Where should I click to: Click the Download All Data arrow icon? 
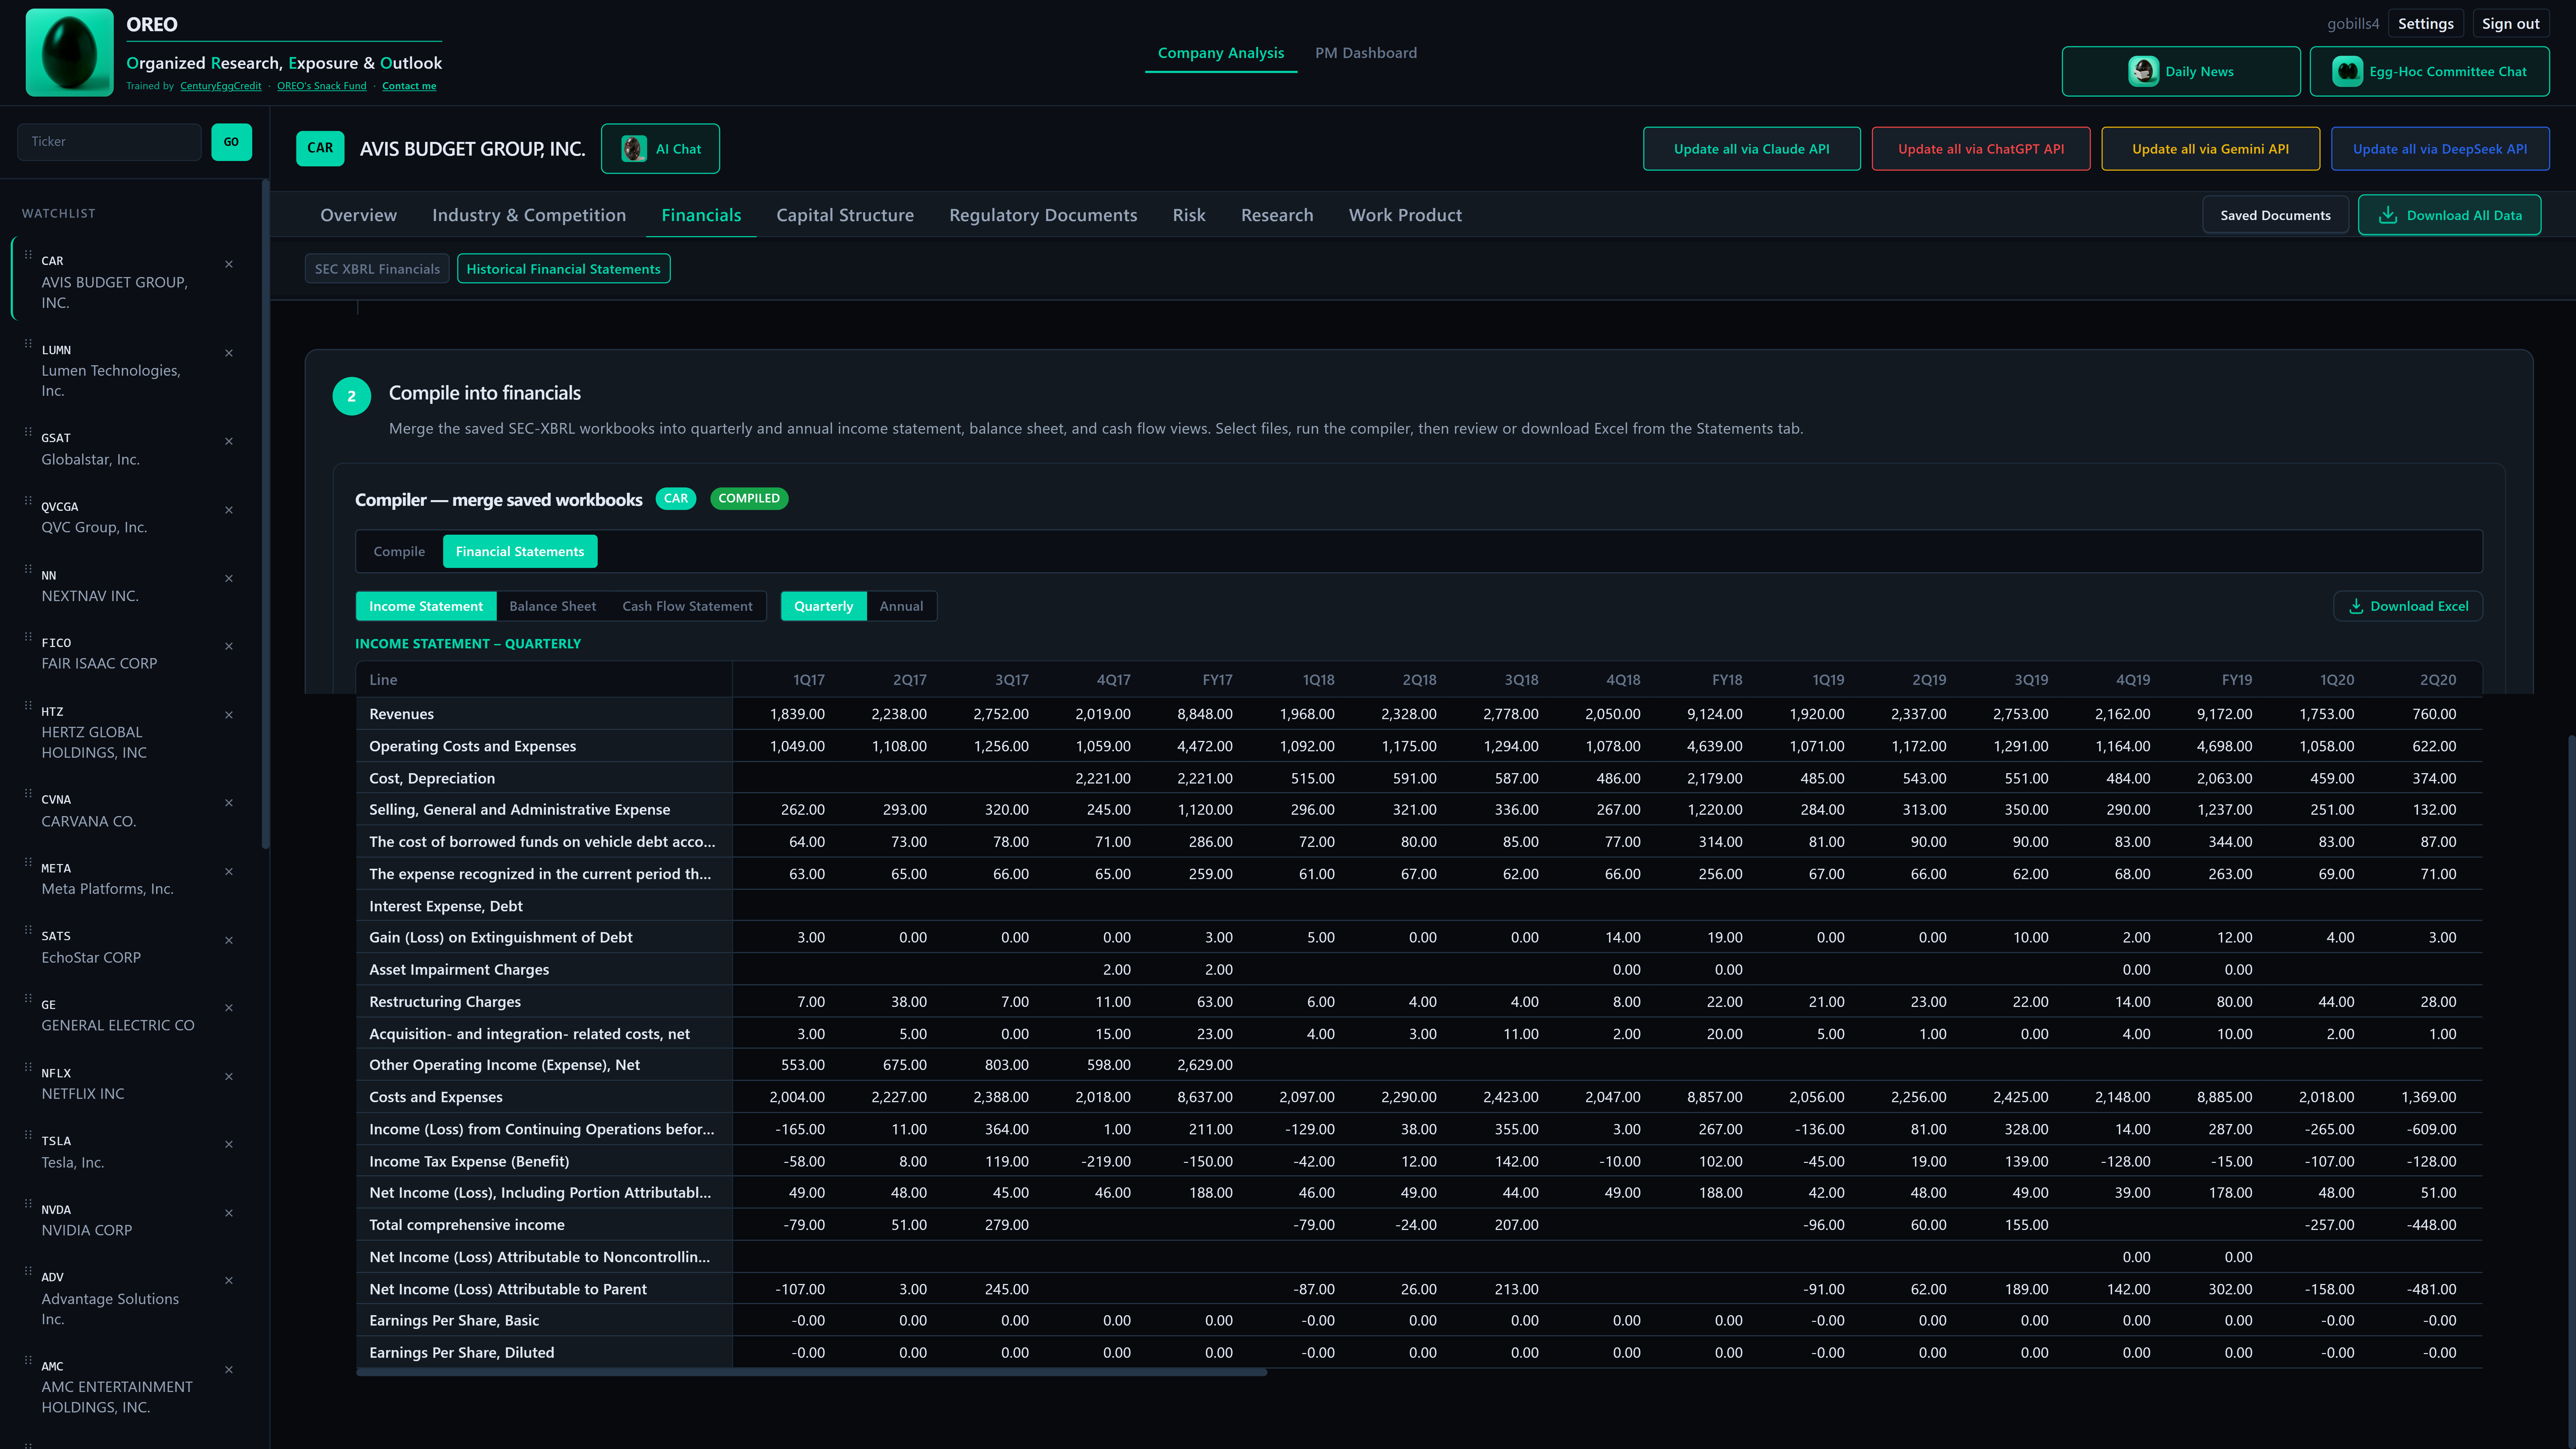[2388, 215]
